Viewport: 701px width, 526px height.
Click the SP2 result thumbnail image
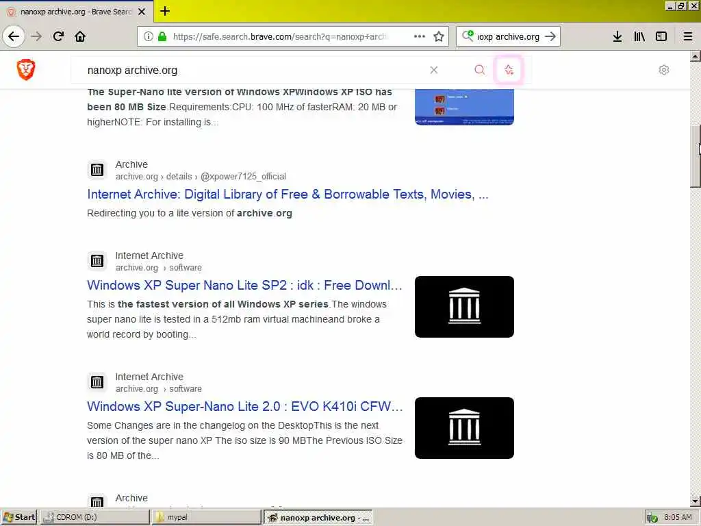[464, 307]
